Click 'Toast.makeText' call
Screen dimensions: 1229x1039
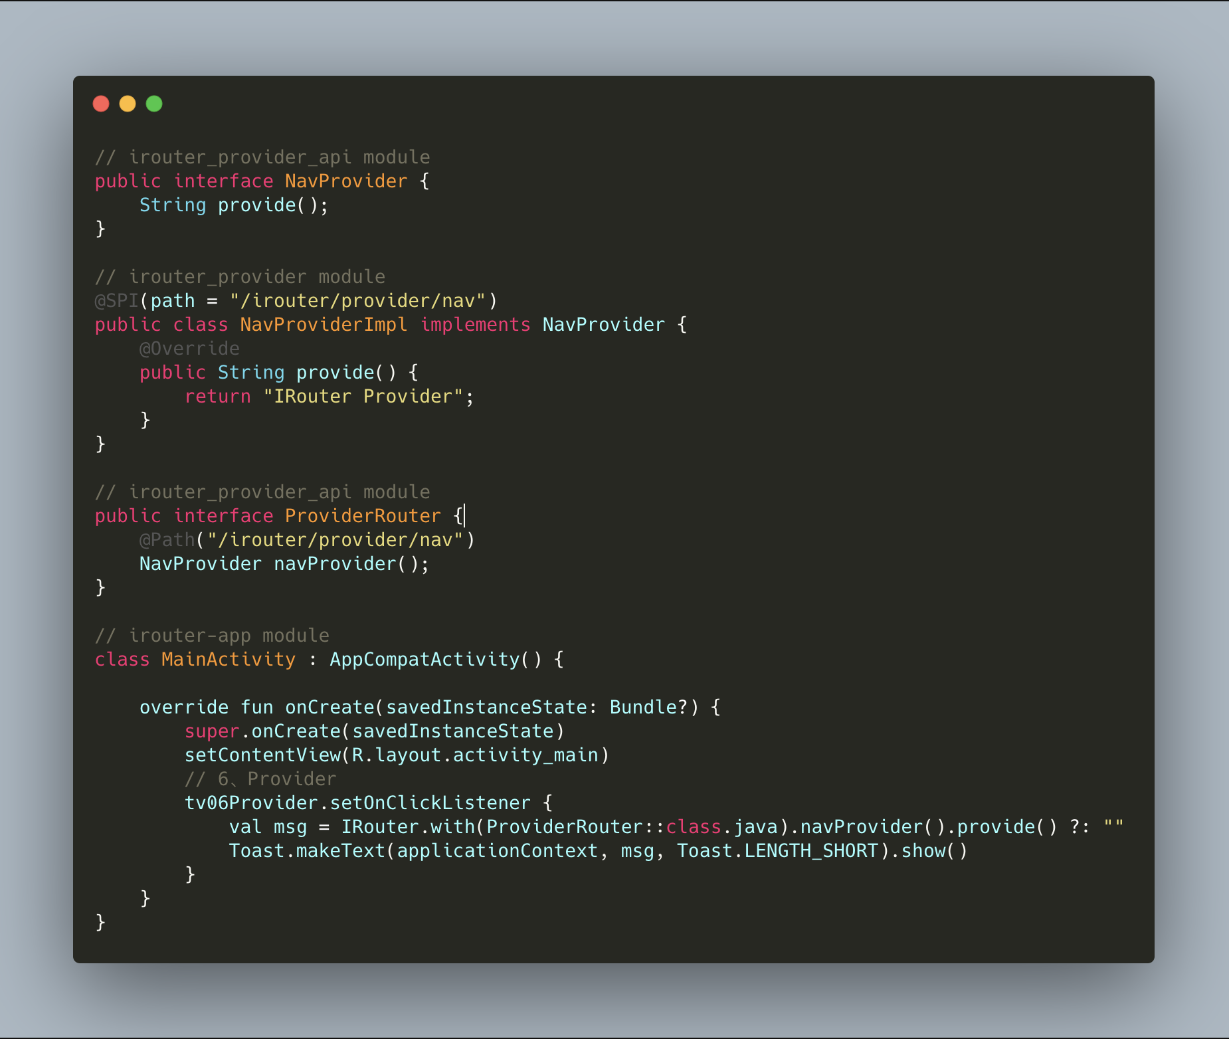click(x=307, y=851)
